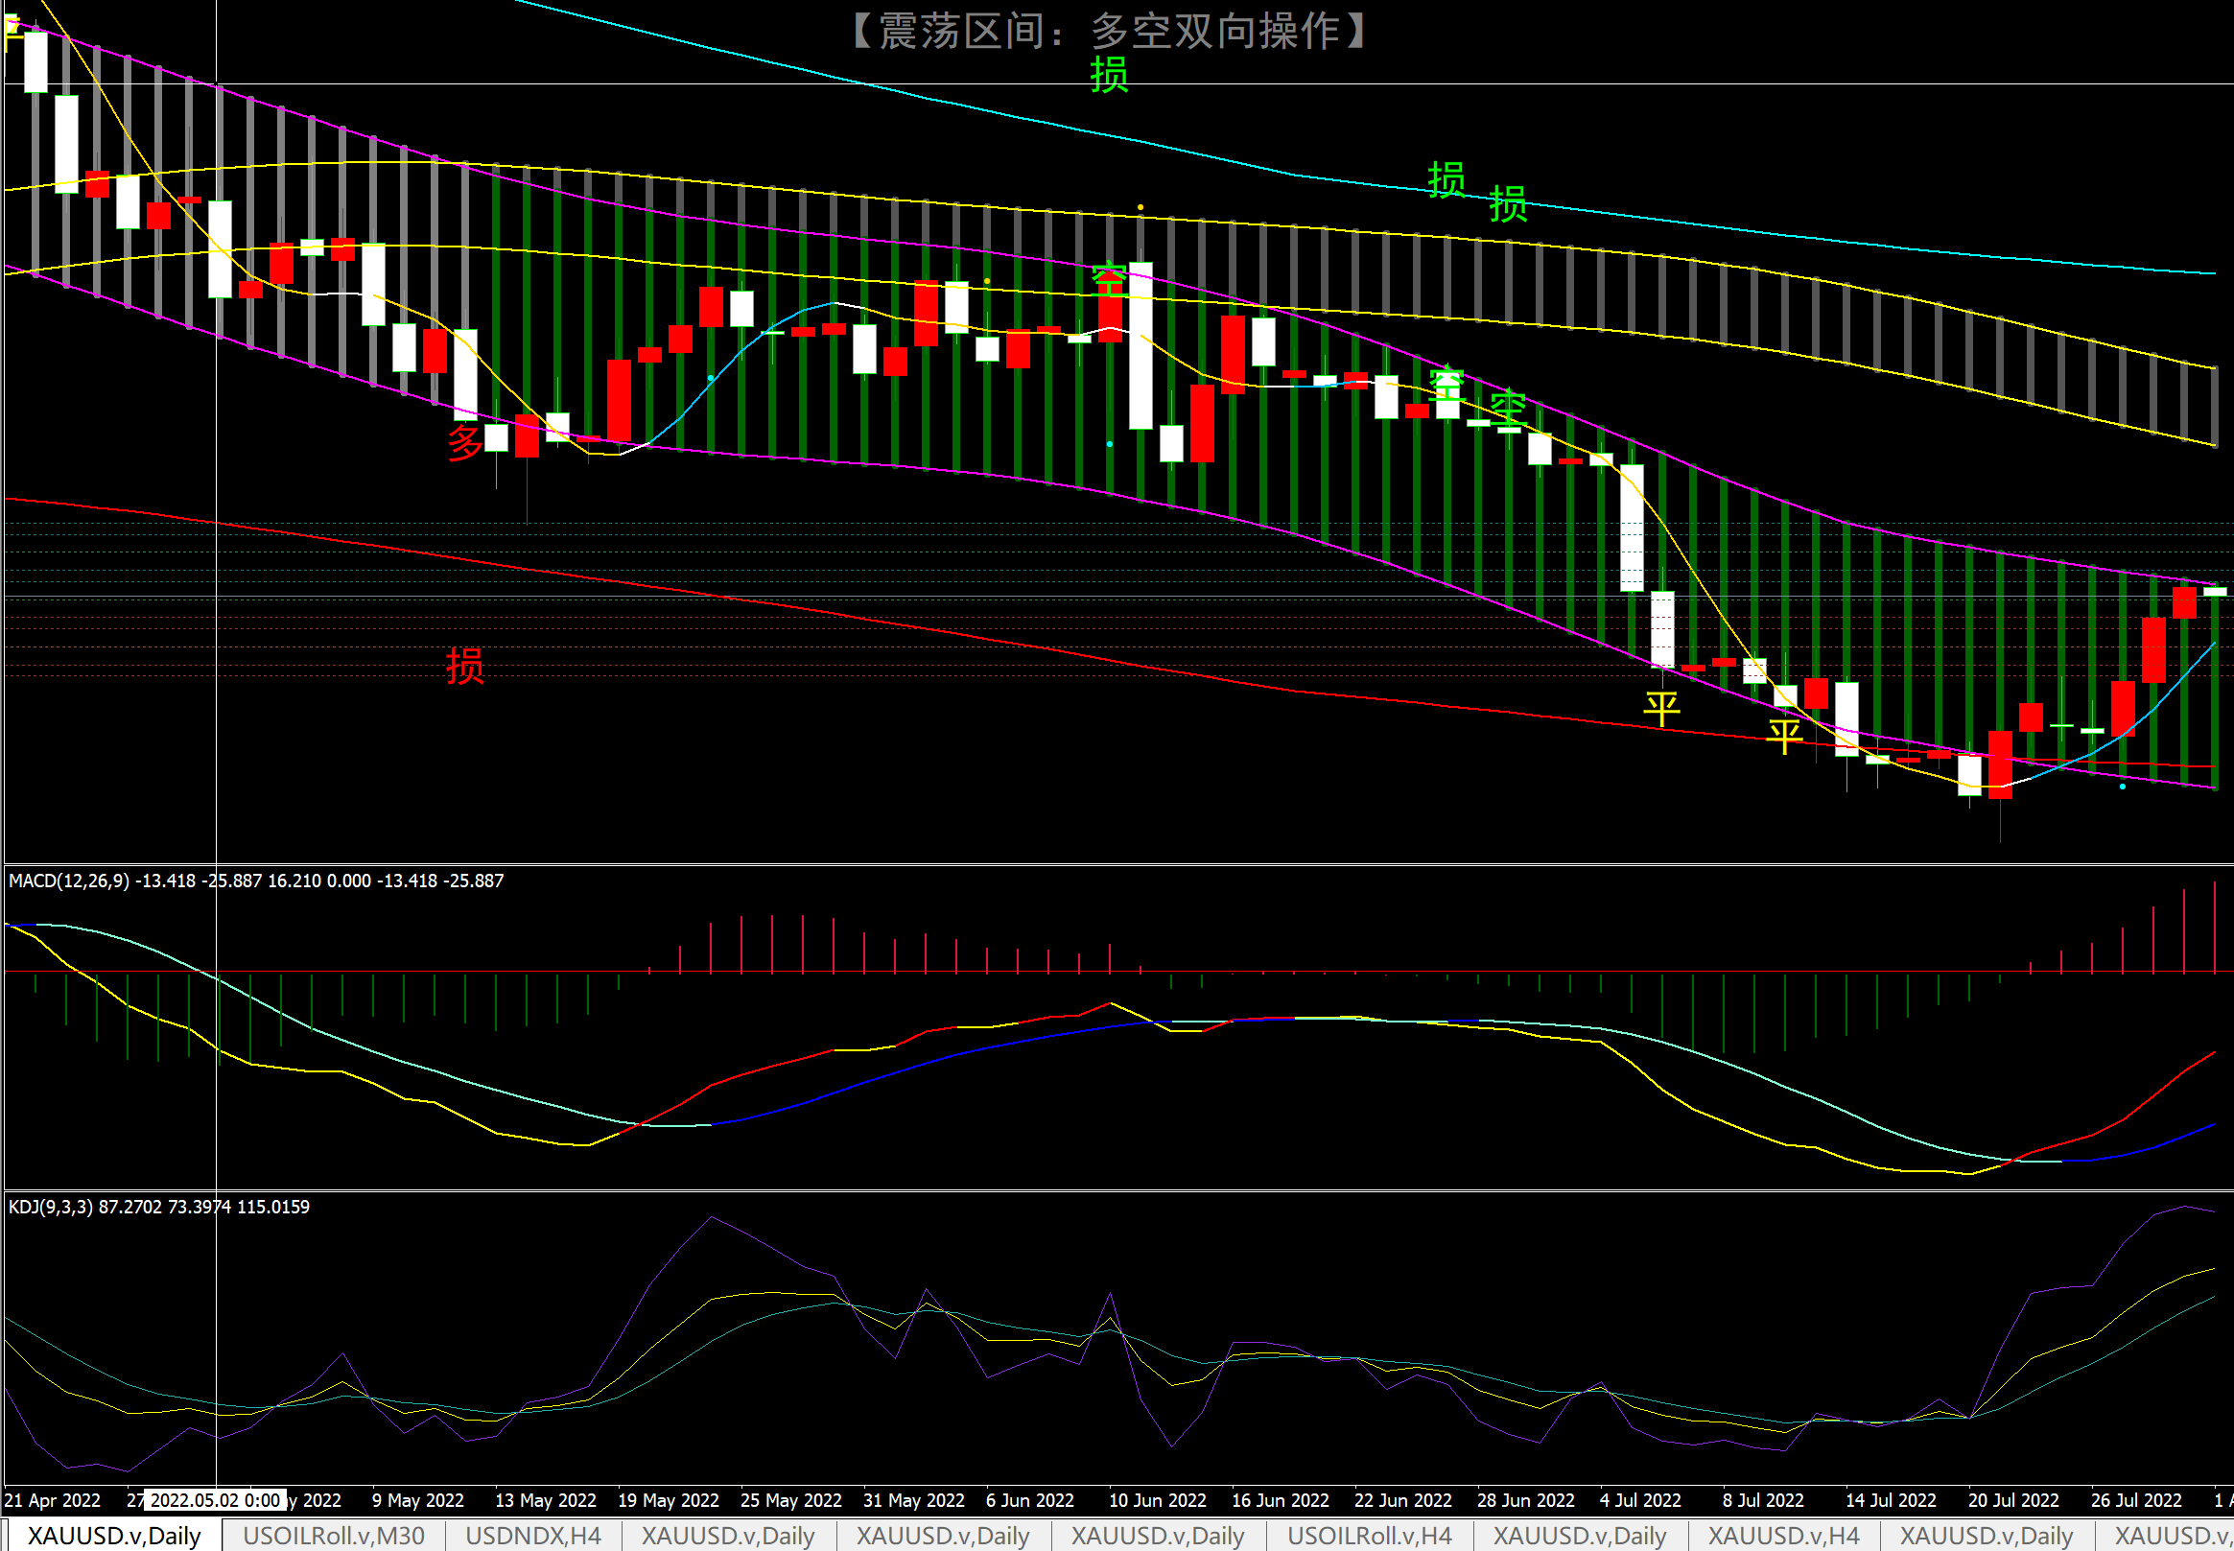Click the KDJ(9,3,3) indicator label
The height and width of the screenshot is (1551, 2234).
point(51,1207)
